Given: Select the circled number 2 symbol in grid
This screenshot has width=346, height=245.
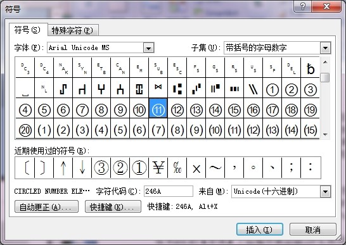Looking at the screenshot, I should point(292,89).
